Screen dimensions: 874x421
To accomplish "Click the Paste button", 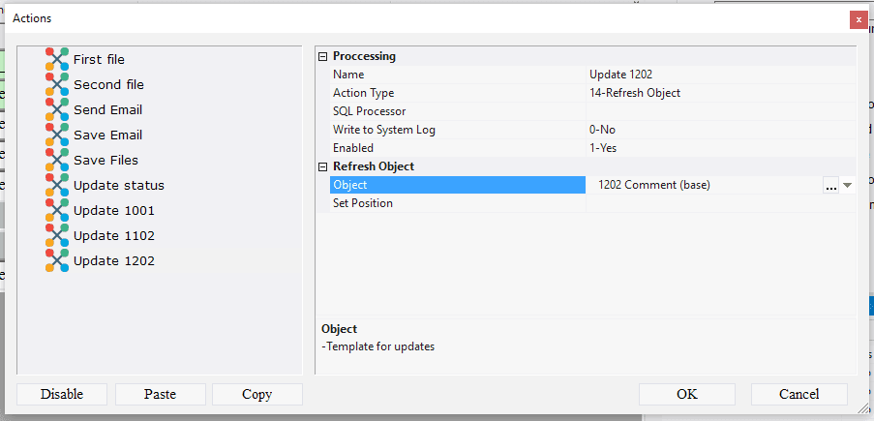I will [160, 394].
